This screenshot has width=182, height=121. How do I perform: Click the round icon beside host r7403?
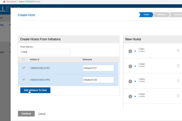pyautogui.click(x=130, y=81)
